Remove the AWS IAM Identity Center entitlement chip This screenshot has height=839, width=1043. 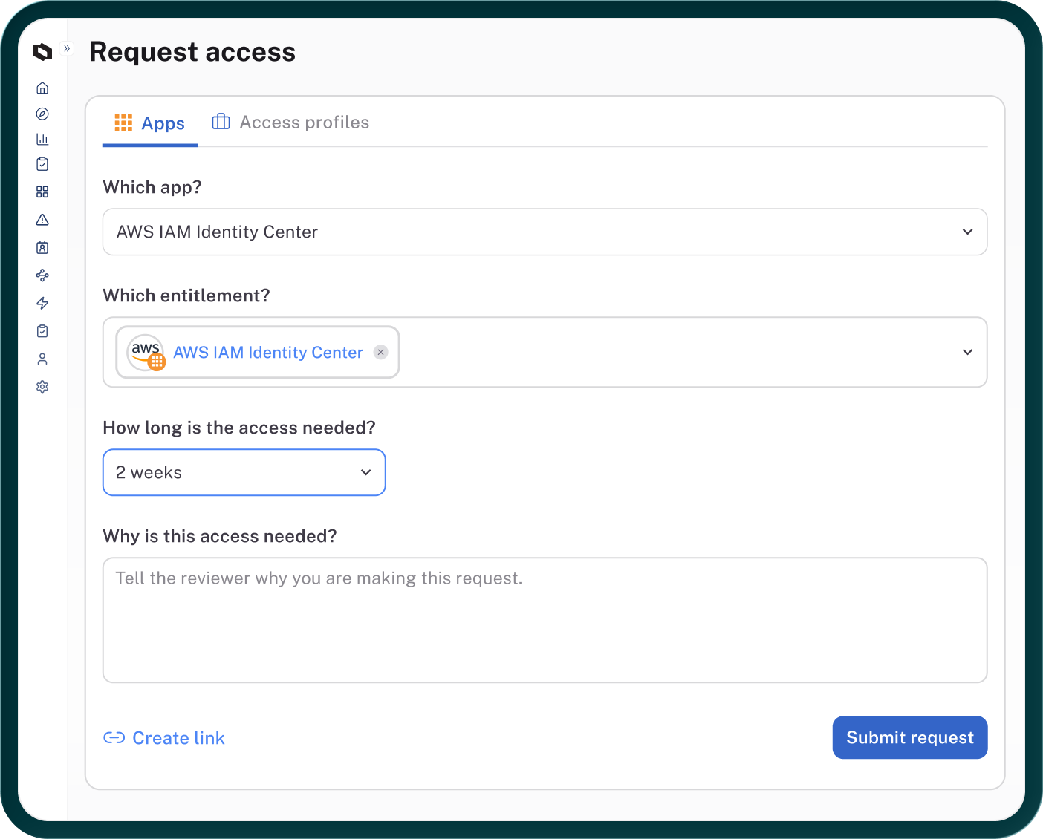click(380, 352)
